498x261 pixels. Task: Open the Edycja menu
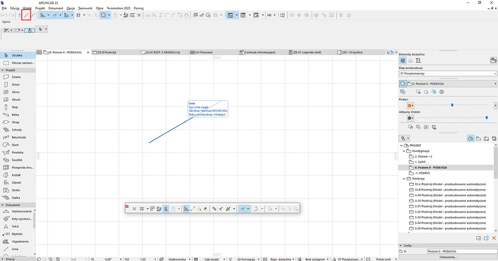[x=15, y=8]
